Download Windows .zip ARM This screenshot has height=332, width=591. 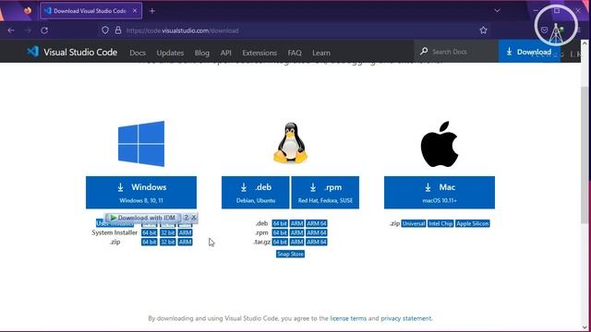[x=185, y=242]
